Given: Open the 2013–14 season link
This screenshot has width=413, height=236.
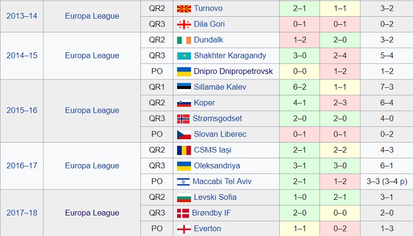Looking at the screenshot, I should point(22,16).
